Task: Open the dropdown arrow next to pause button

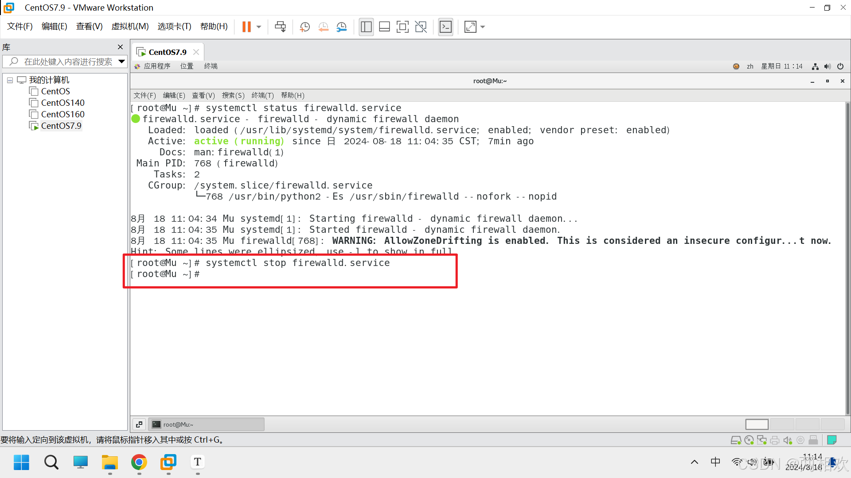Action: [259, 27]
